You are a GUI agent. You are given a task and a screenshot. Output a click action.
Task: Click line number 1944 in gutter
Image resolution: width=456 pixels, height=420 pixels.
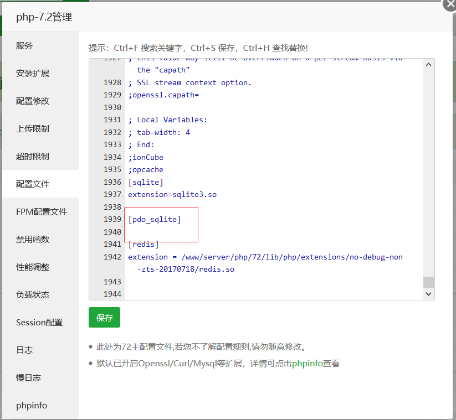112,294
